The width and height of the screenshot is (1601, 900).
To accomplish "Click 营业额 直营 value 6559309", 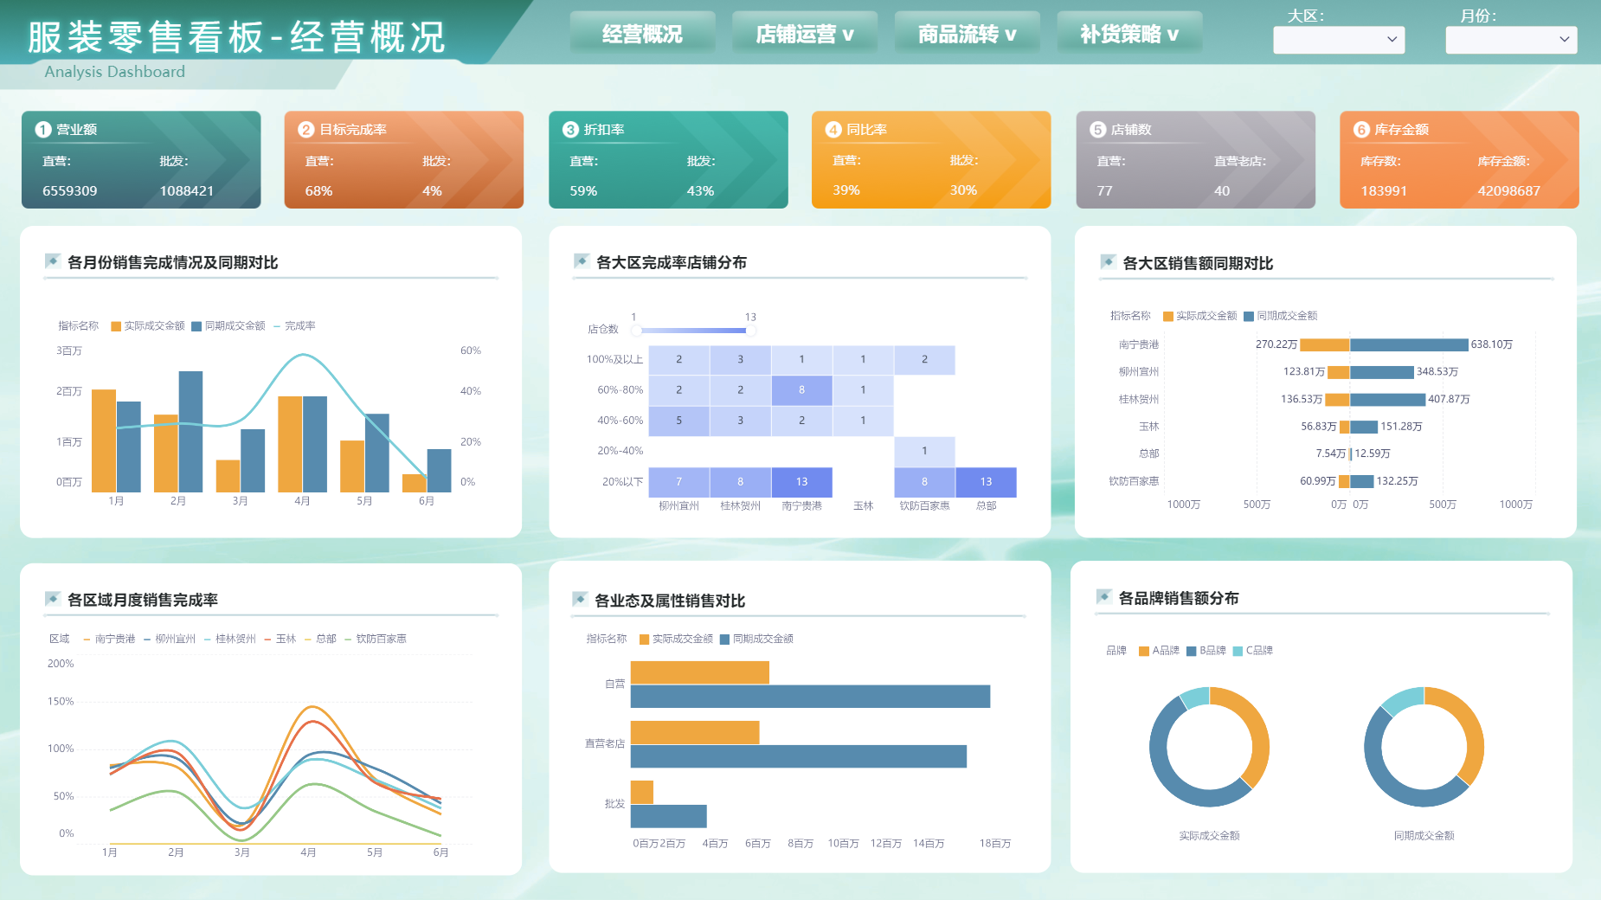I will coord(70,190).
